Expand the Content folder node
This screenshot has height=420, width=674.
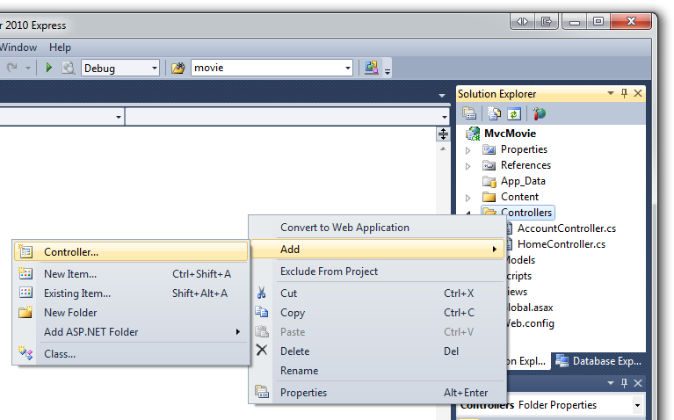pos(468,197)
